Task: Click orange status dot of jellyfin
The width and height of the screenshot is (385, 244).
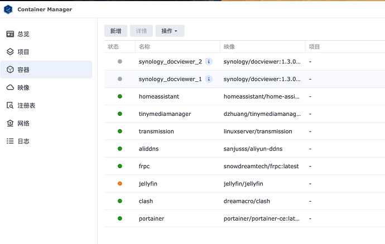Action: coord(120,183)
